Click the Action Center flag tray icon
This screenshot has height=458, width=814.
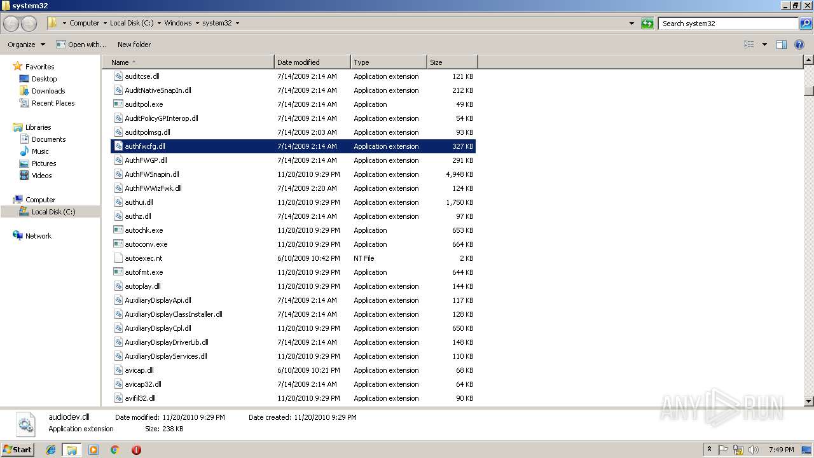click(x=723, y=450)
